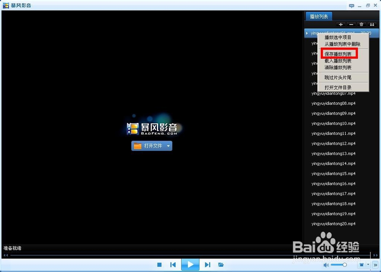Viewport: 381px width, 272px height.
Task: Choose 打开文件目录 menu option
Action: point(338,88)
